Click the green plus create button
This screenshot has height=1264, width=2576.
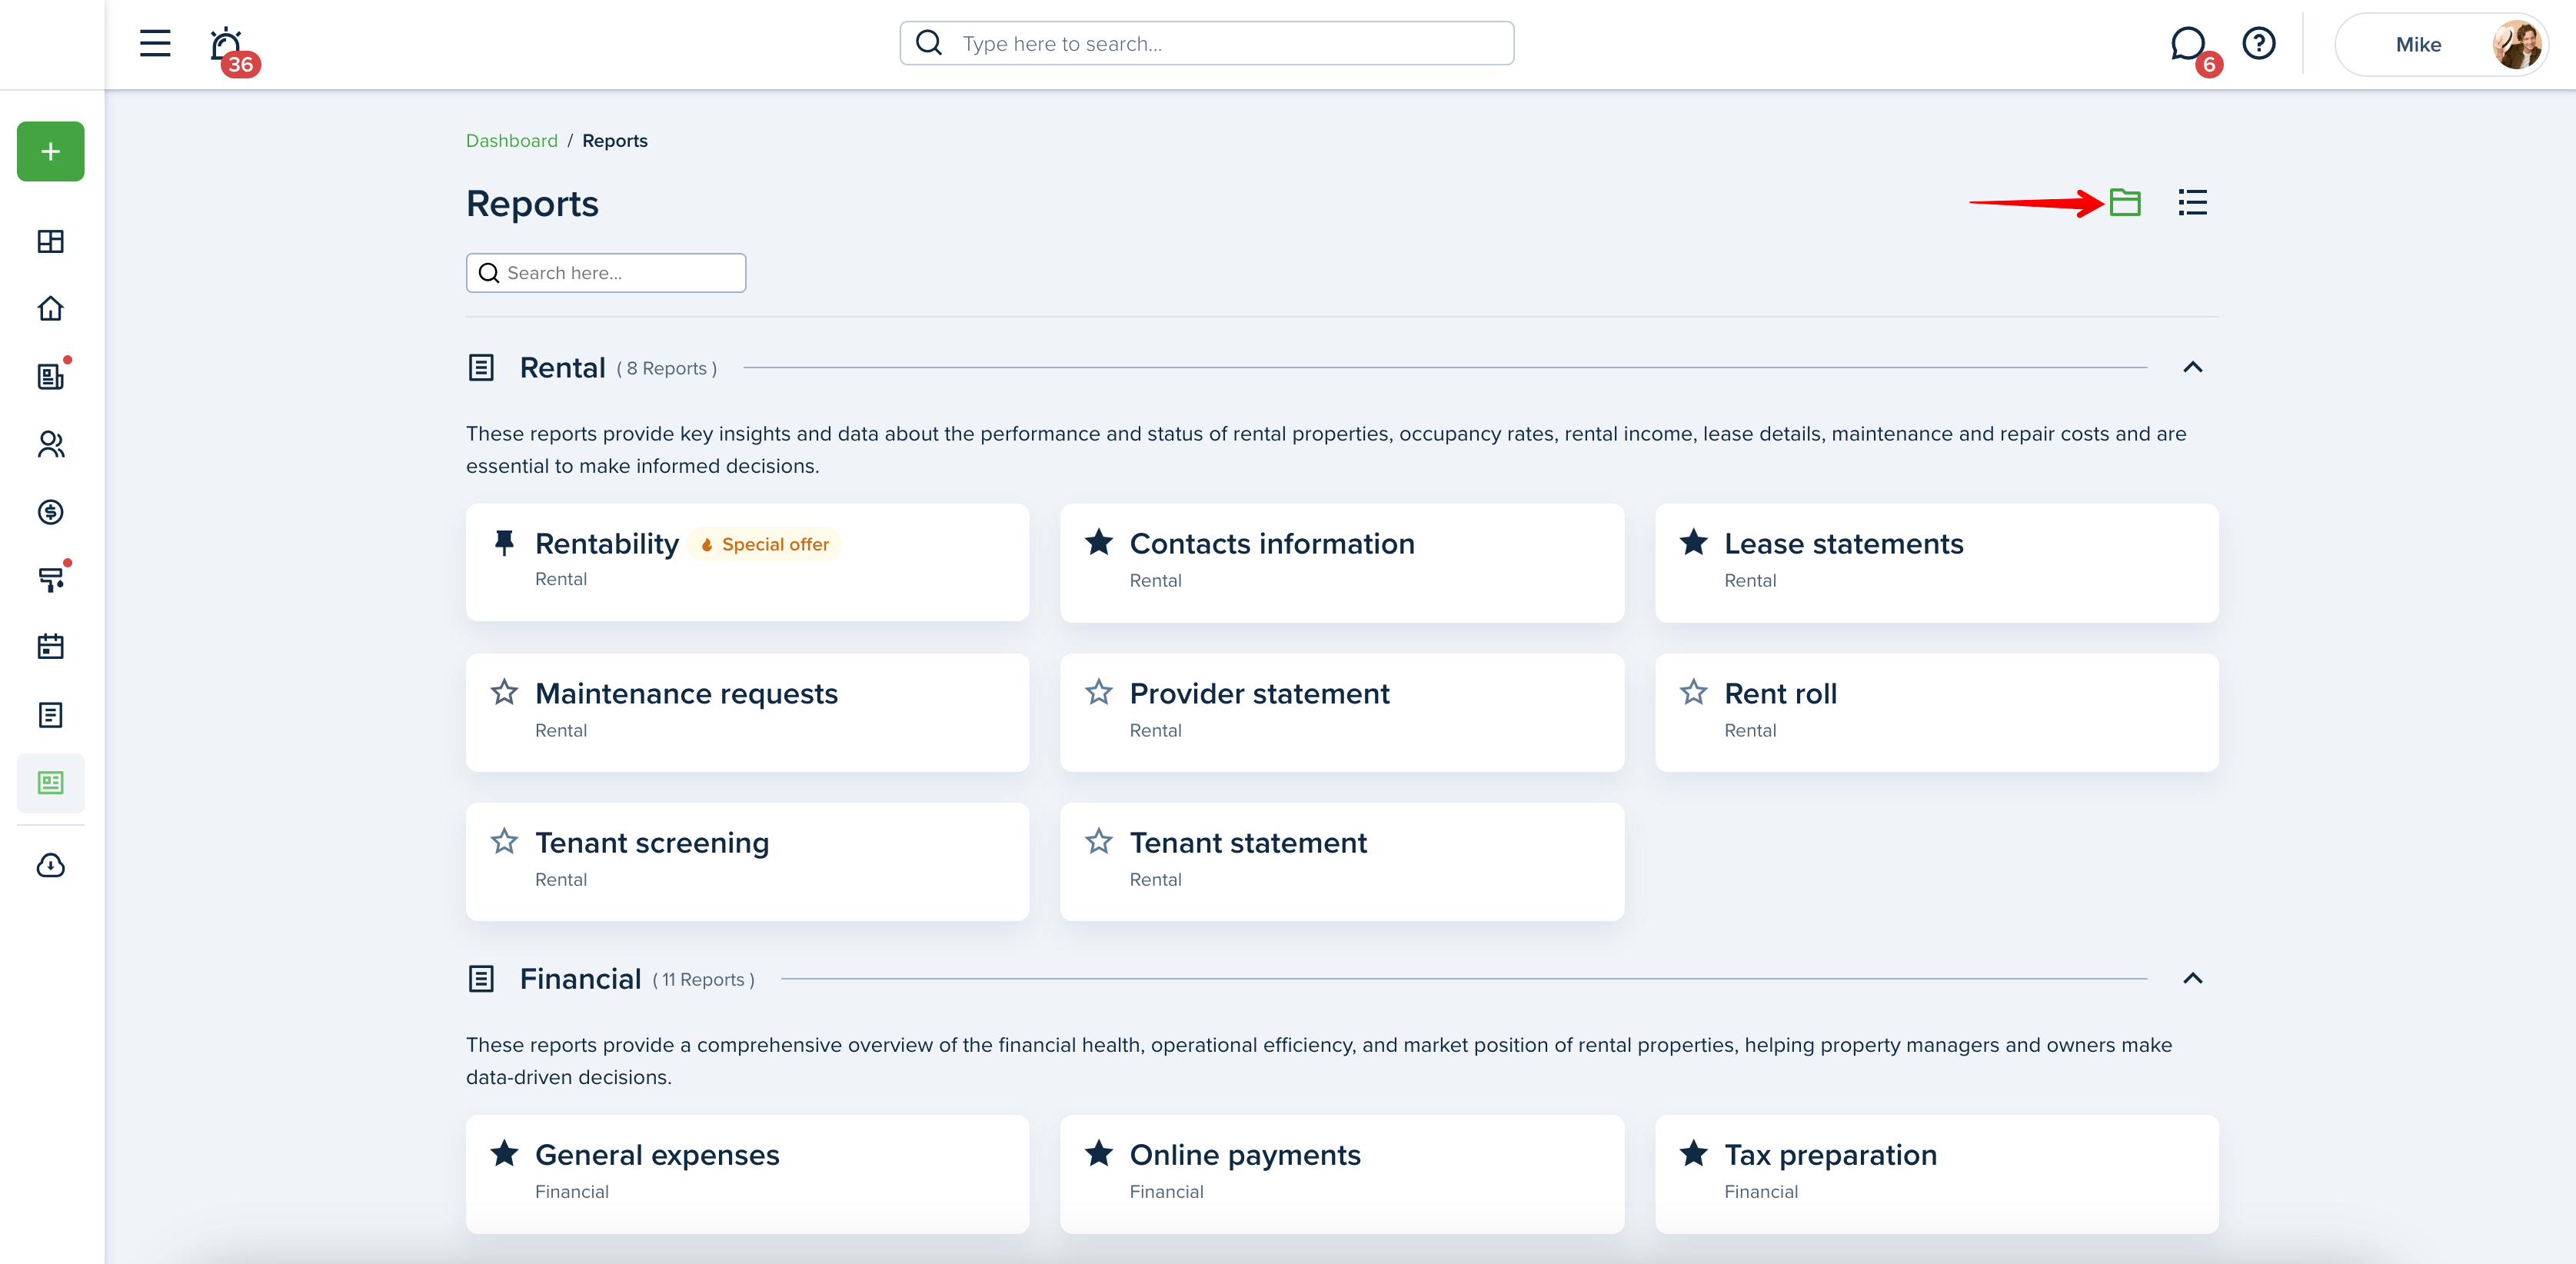51,151
